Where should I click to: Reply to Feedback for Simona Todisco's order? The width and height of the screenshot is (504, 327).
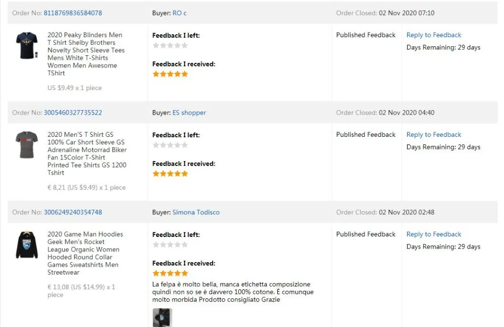coord(433,234)
